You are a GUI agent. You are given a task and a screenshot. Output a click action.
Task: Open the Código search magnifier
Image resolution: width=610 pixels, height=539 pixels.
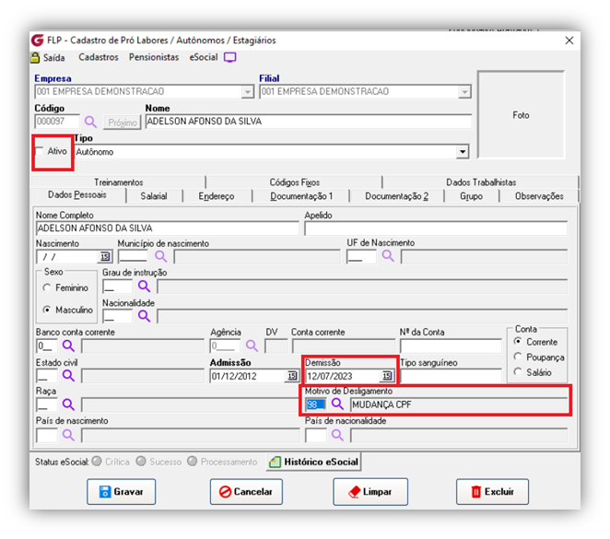[x=90, y=123]
